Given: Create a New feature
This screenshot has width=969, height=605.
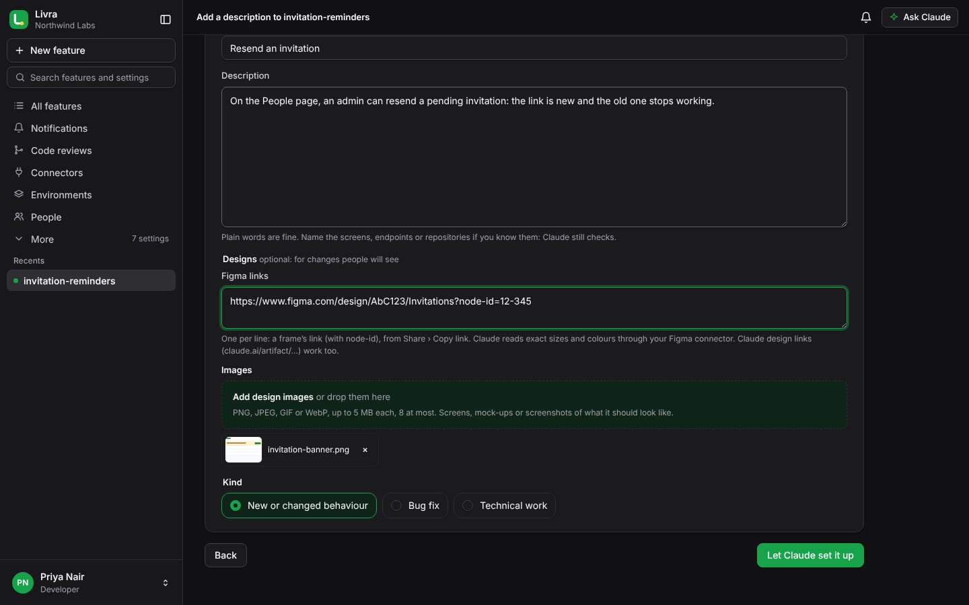Looking at the screenshot, I should coord(91,50).
